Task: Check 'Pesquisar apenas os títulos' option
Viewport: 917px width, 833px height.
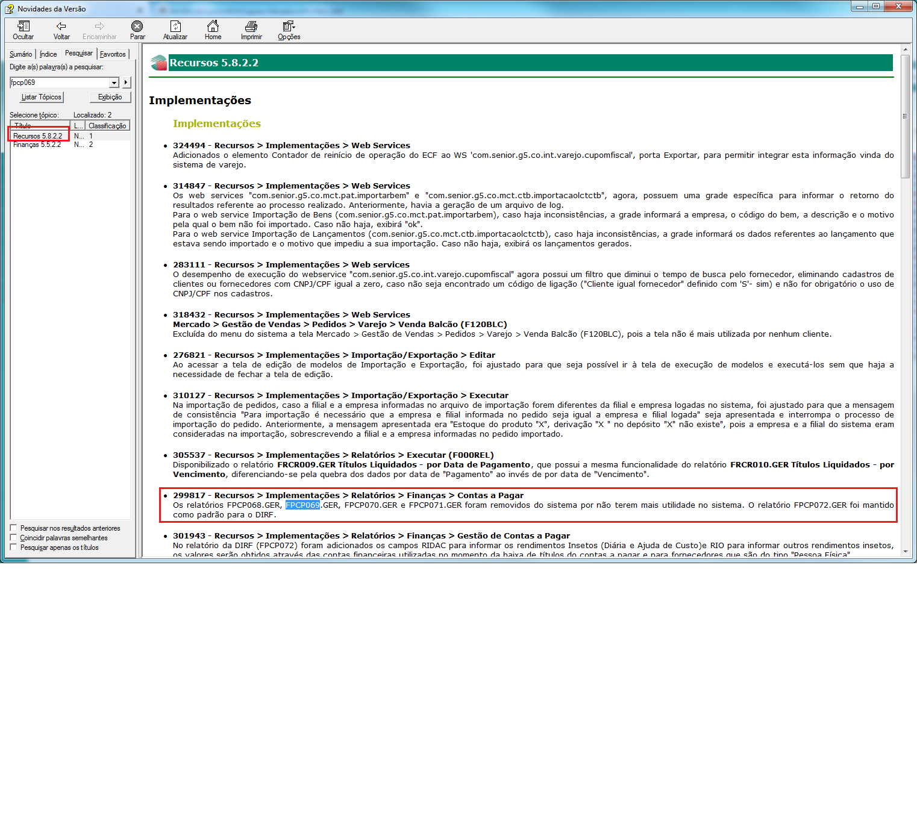Action: [14, 548]
